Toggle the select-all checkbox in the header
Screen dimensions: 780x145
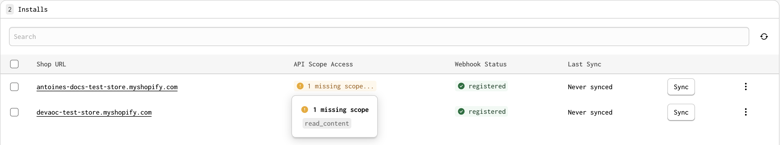[x=14, y=64]
